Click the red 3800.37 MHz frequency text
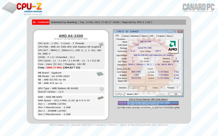This screenshot has height=136, width=218. click(x=54, y=68)
